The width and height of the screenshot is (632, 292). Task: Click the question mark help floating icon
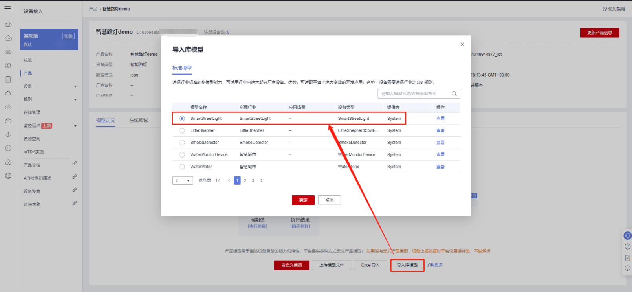[628, 246]
